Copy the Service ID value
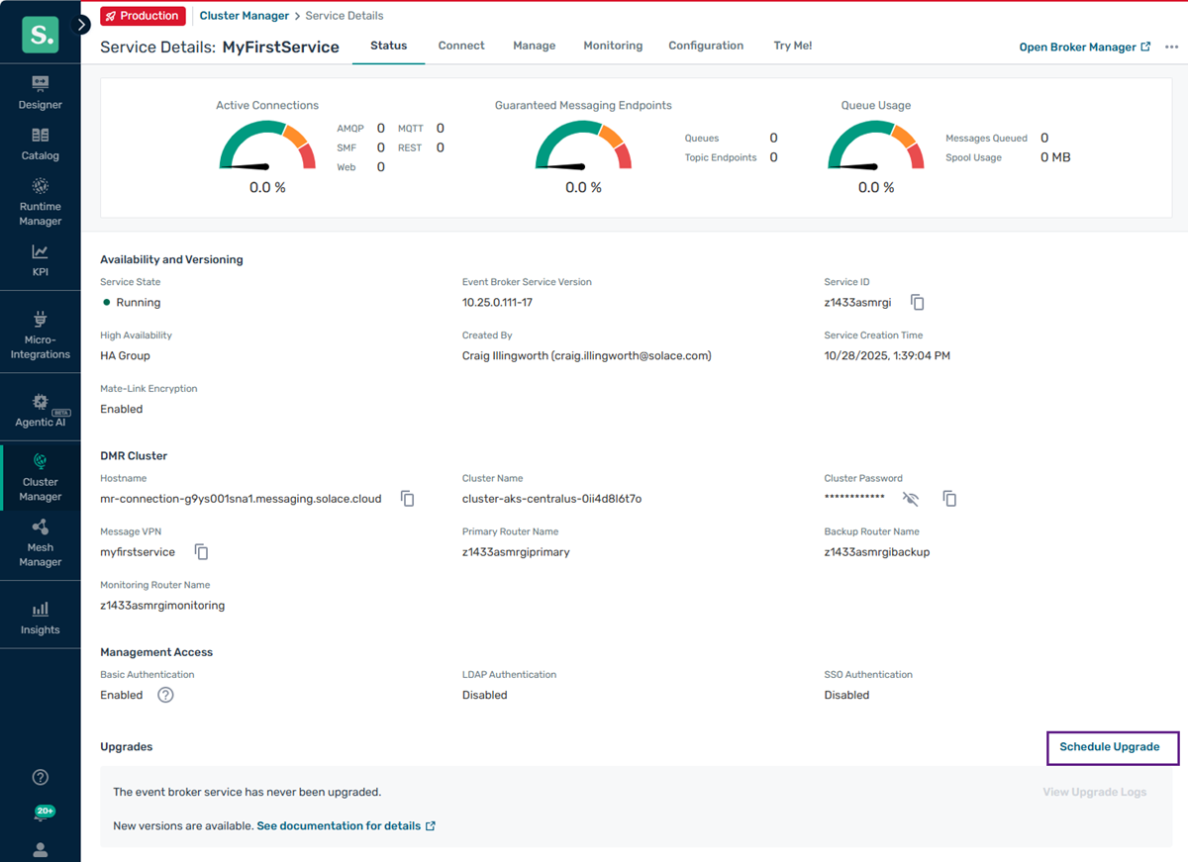 (x=918, y=303)
